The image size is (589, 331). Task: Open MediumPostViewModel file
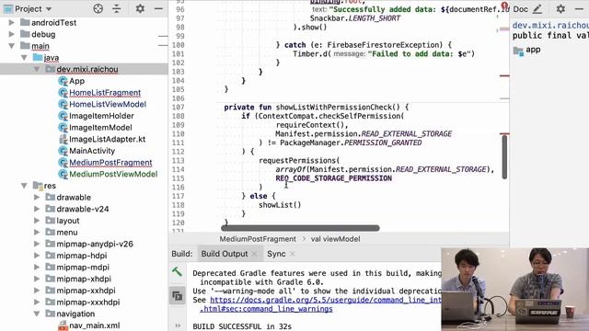point(113,174)
